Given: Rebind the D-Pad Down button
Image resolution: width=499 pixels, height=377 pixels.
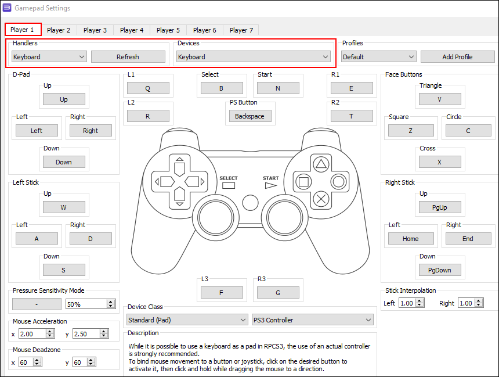Looking at the screenshot, I should (64, 162).
